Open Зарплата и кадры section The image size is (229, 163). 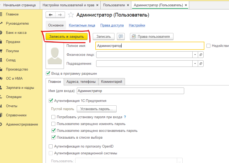coord(20,88)
